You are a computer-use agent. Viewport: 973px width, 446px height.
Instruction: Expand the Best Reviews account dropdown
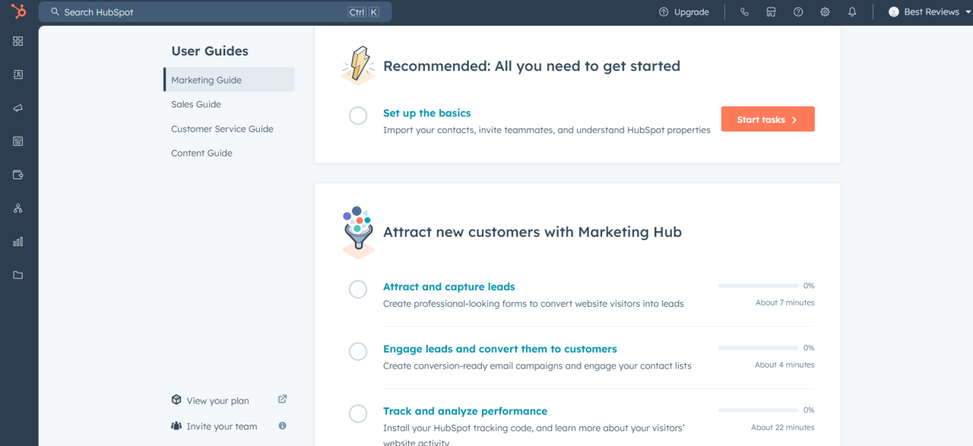point(927,11)
